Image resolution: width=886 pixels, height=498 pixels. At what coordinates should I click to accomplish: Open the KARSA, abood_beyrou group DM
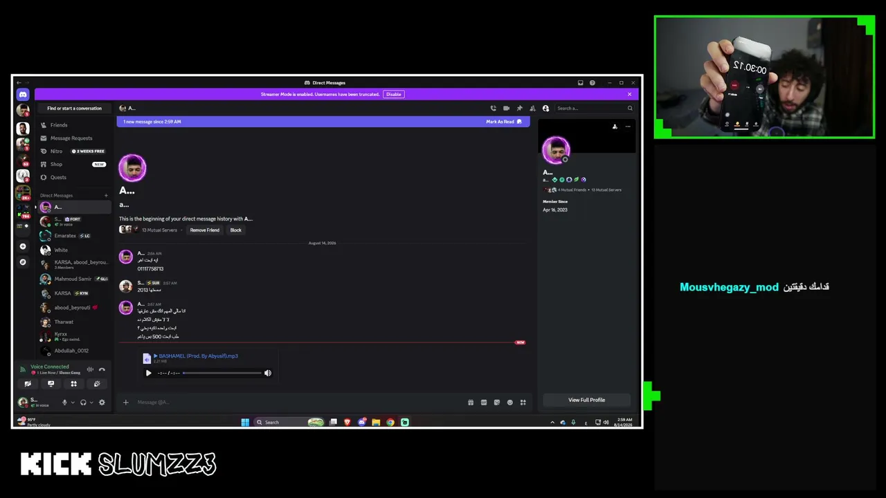click(74, 264)
